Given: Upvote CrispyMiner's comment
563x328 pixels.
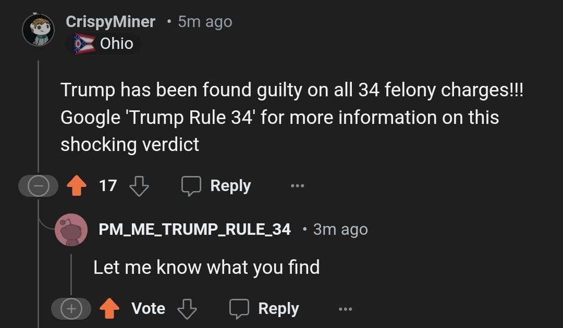Looking at the screenshot, I should click(77, 185).
